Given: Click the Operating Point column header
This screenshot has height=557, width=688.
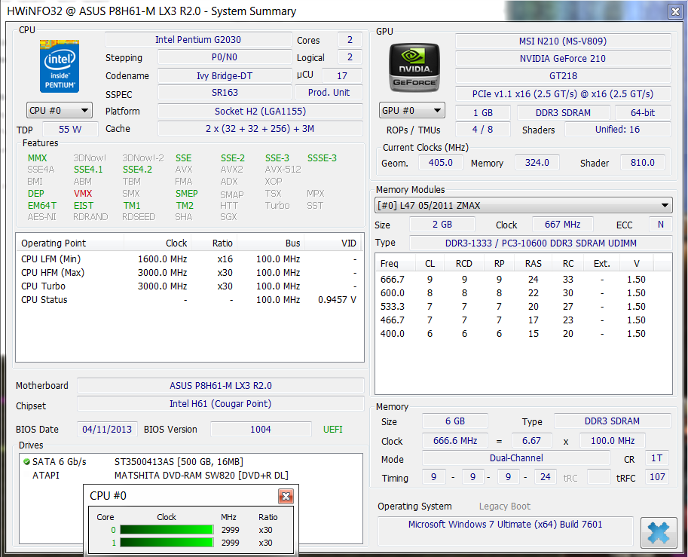Looking at the screenshot, I should (x=70, y=243).
